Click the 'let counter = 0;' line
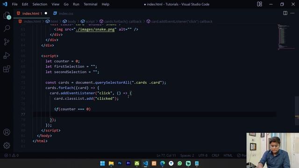 tap(63, 61)
